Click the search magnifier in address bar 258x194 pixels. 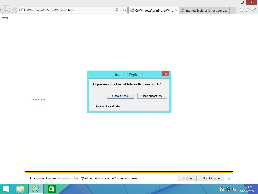116,10
